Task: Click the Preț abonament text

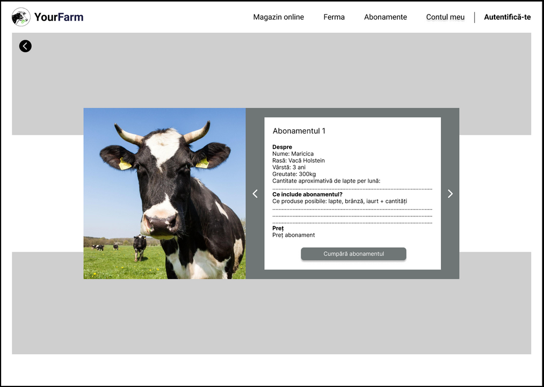Action: coord(293,235)
